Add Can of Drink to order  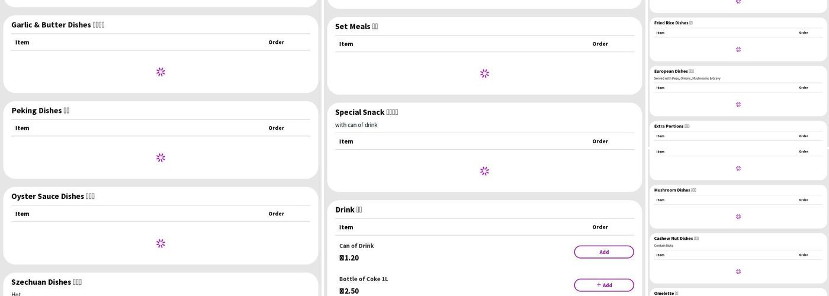603,252
